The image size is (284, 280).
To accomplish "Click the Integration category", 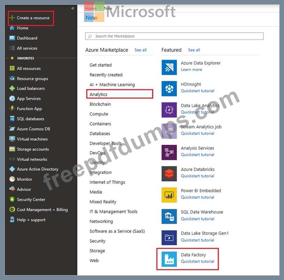I will [x=101, y=172].
